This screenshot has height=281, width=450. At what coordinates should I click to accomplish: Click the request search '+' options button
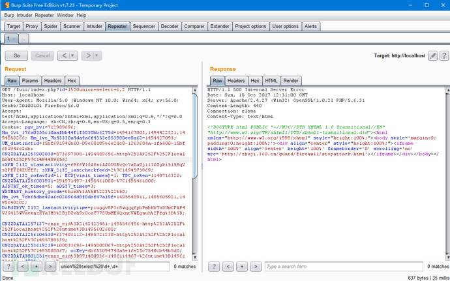[36, 267]
